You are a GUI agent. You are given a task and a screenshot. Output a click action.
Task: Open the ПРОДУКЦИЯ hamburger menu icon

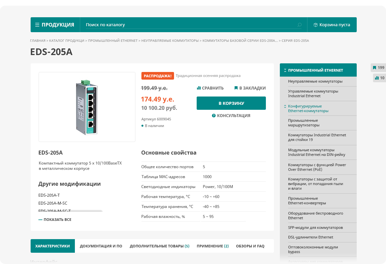pos(37,25)
